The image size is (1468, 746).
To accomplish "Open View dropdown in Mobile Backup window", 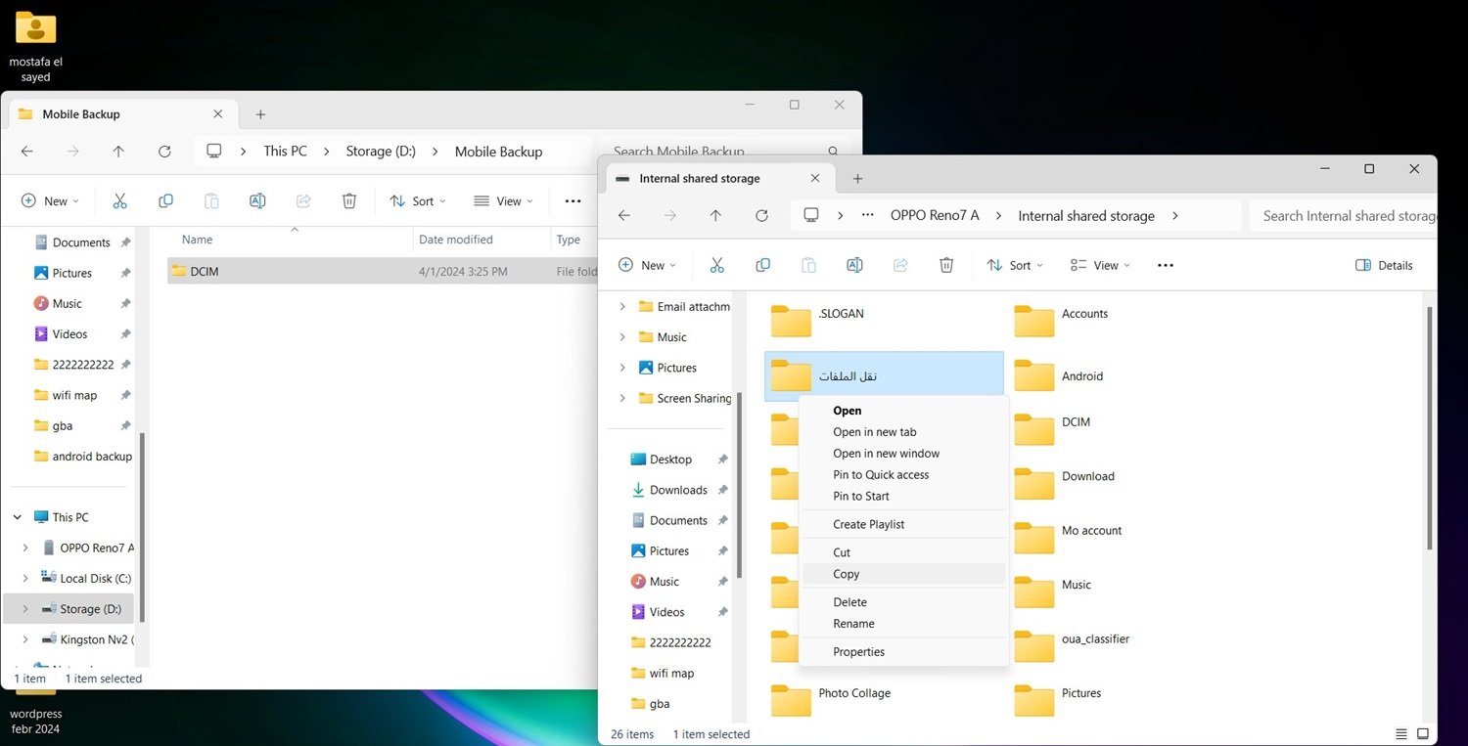I will (504, 200).
